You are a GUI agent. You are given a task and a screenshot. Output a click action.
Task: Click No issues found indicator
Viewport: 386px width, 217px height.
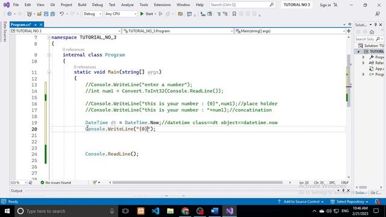pyautogui.click(x=55, y=183)
